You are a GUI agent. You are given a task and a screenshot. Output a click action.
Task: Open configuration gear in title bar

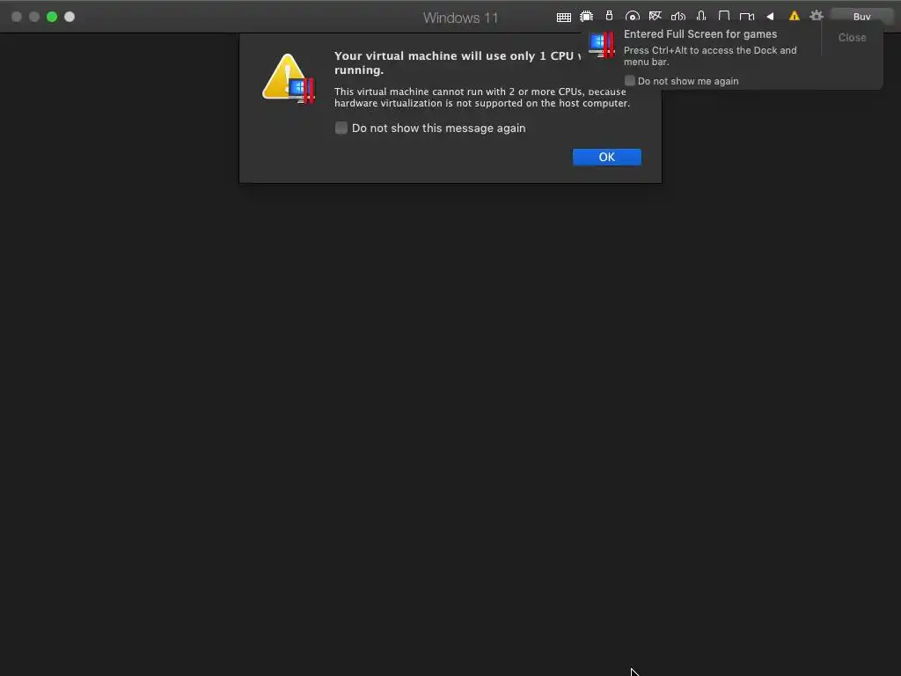point(817,16)
